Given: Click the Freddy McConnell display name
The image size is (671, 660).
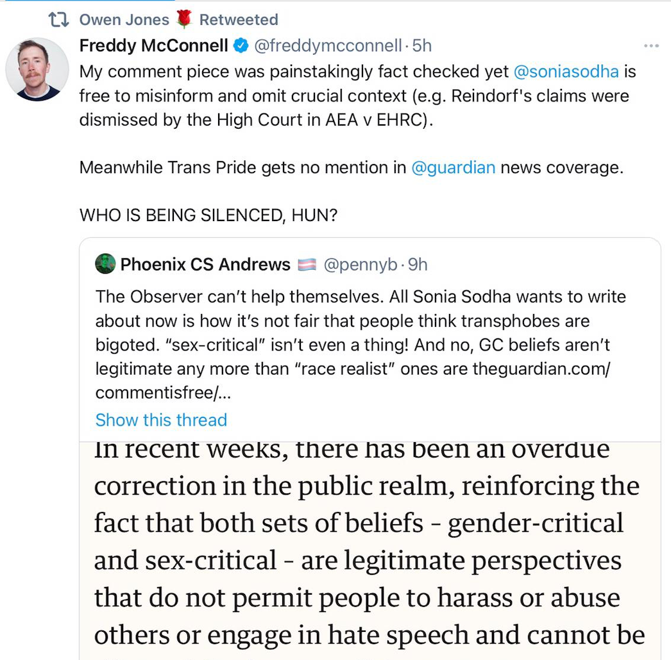Looking at the screenshot, I should [x=154, y=46].
